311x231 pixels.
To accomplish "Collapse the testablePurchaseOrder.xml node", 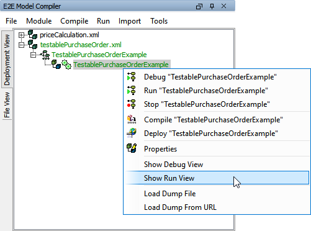I will click(21, 45).
